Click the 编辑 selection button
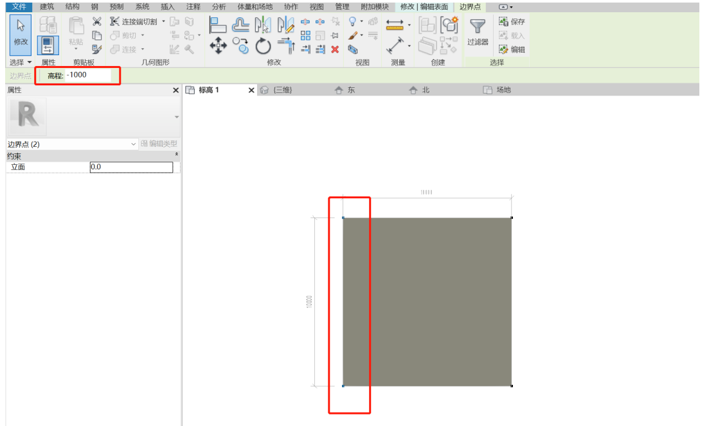Screen dimensions: 709x426 512,49
